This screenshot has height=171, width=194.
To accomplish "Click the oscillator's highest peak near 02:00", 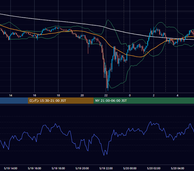I will (151, 122).
